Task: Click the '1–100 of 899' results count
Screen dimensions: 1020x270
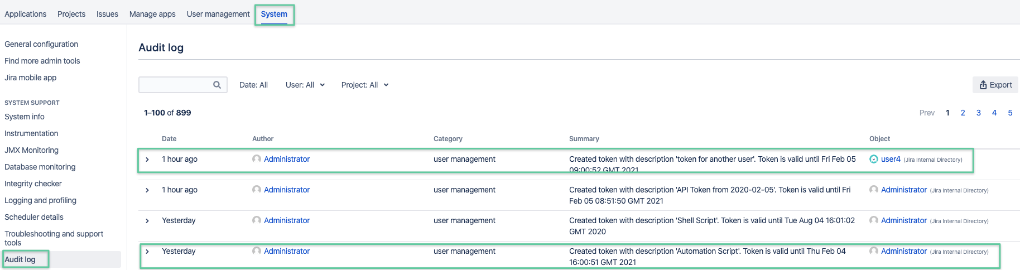Action: point(167,113)
